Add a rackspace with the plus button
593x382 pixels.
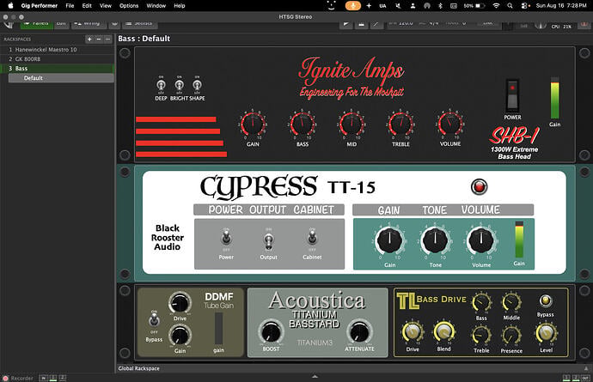pos(89,39)
